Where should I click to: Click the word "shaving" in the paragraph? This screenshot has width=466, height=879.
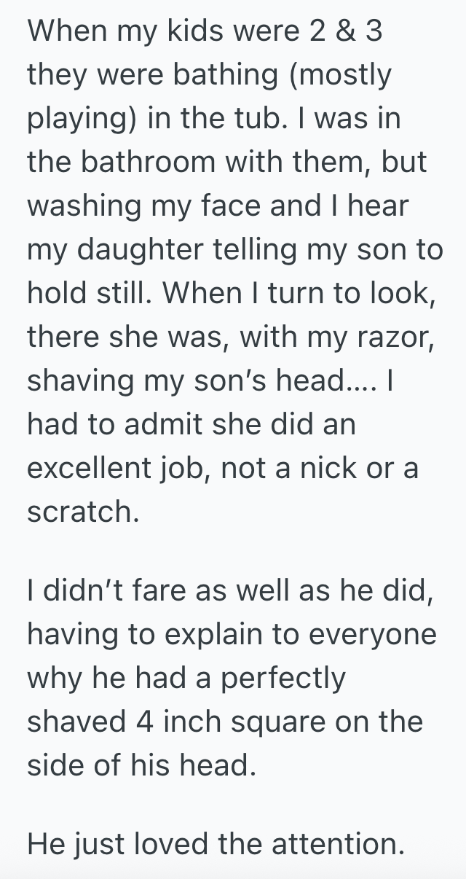pos(81,380)
